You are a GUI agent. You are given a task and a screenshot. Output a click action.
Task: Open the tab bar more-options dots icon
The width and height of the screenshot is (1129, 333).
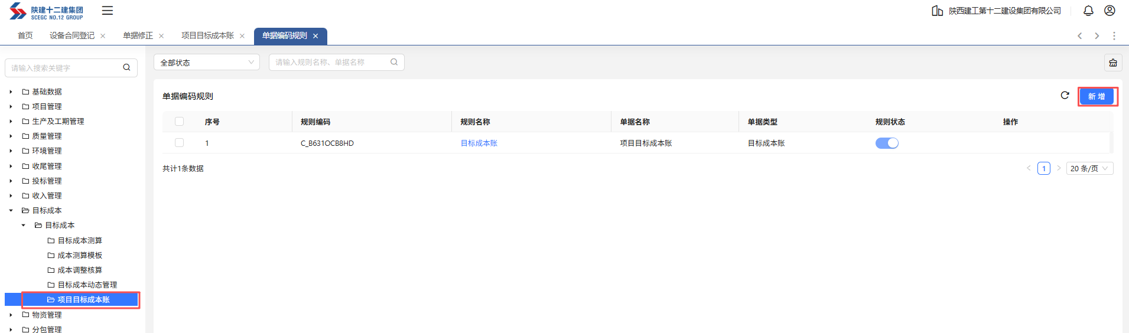tap(1114, 36)
